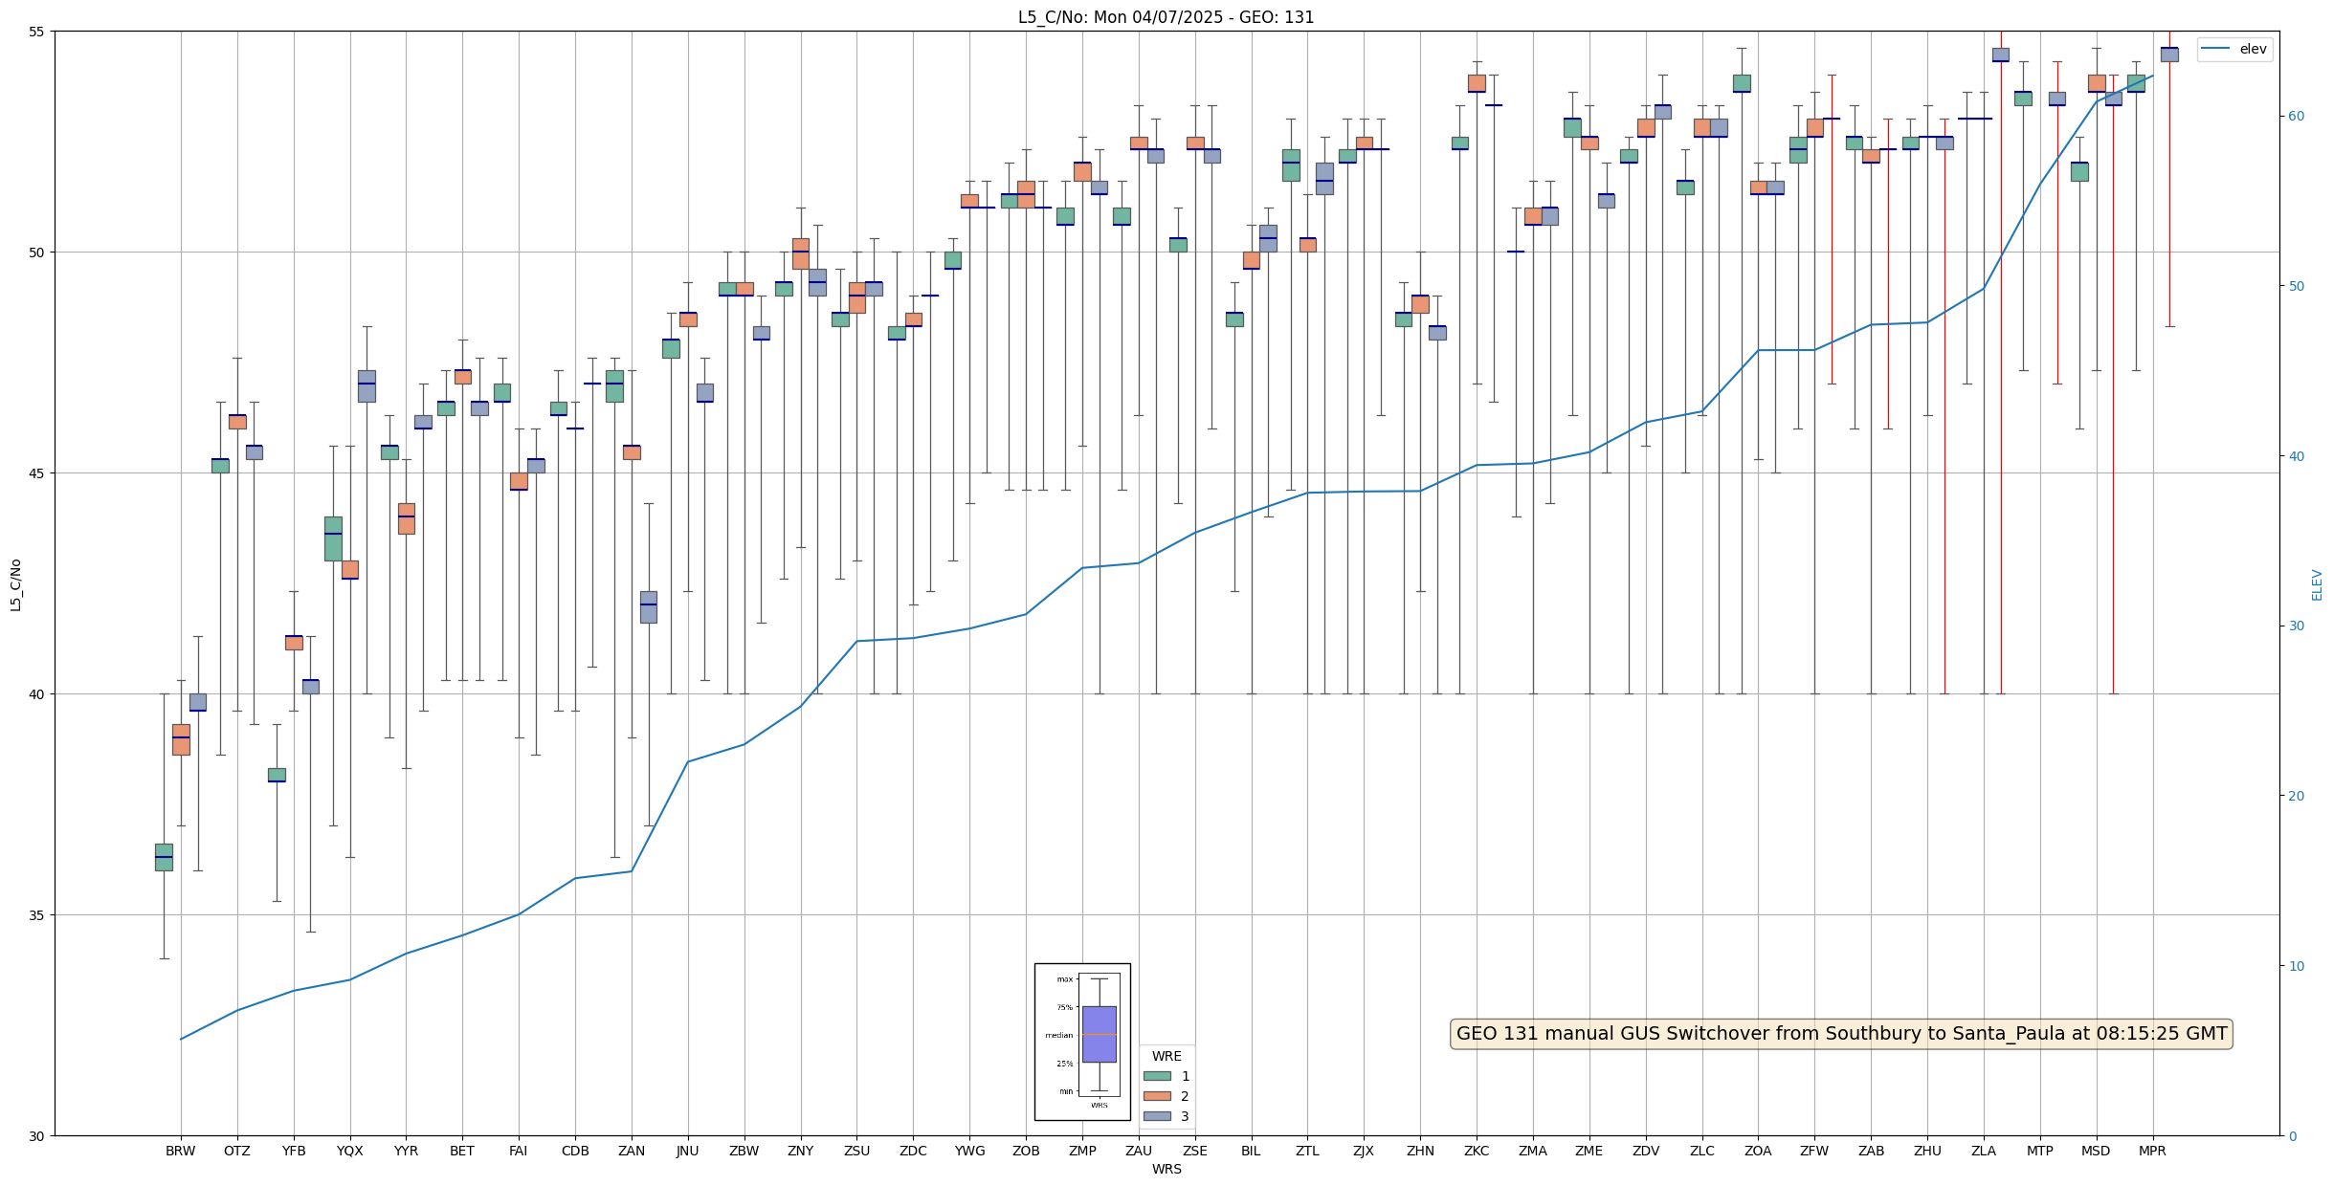The height and width of the screenshot is (1186, 2333).
Task: Click the ZLA station tick label
Action: tap(1984, 1151)
